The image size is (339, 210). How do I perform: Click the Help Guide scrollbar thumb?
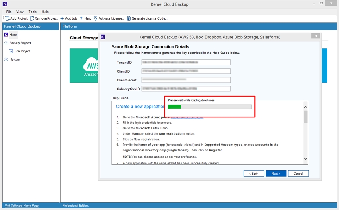tap(305, 117)
